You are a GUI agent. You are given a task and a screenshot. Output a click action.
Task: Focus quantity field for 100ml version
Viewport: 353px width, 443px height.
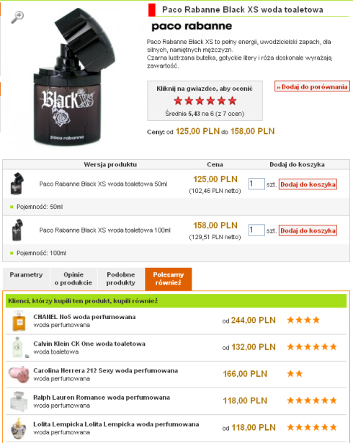point(256,230)
